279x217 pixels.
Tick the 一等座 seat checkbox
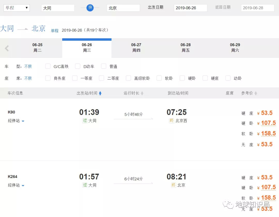[x=75, y=78]
